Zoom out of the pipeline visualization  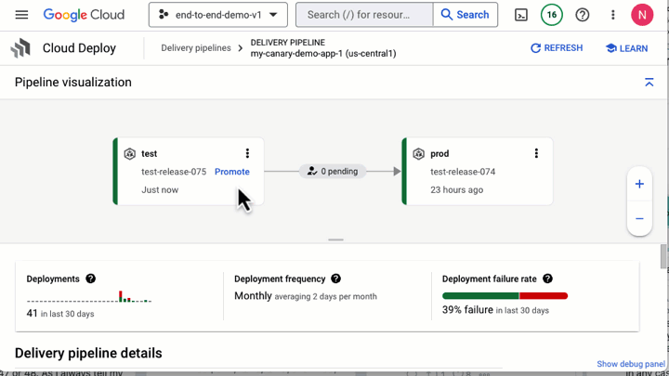tap(639, 219)
